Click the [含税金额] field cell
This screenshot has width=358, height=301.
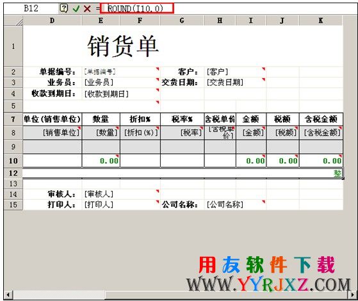pyautogui.click(x=321, y=133)
